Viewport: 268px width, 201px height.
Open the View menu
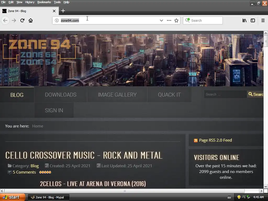(x=19, y=2)
